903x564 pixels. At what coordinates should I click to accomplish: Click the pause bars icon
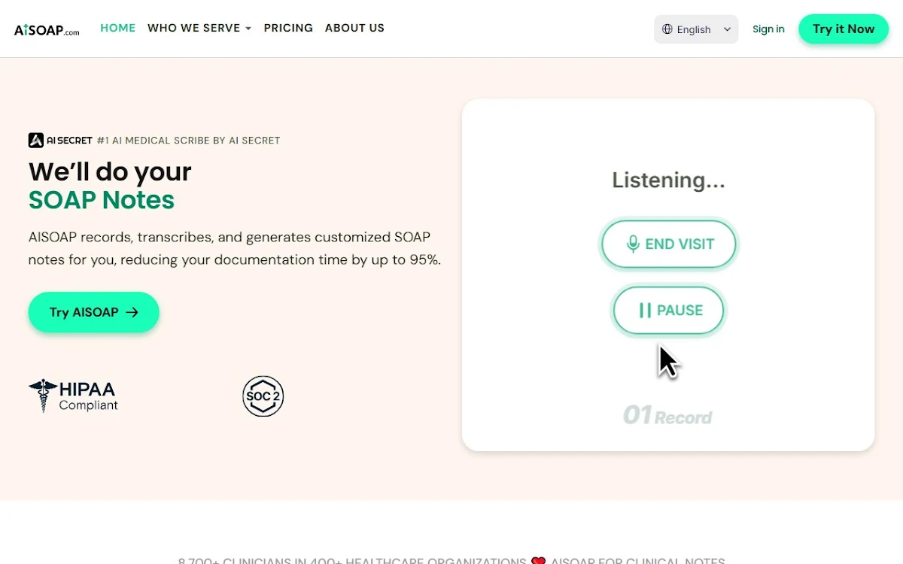click(645, 311)
